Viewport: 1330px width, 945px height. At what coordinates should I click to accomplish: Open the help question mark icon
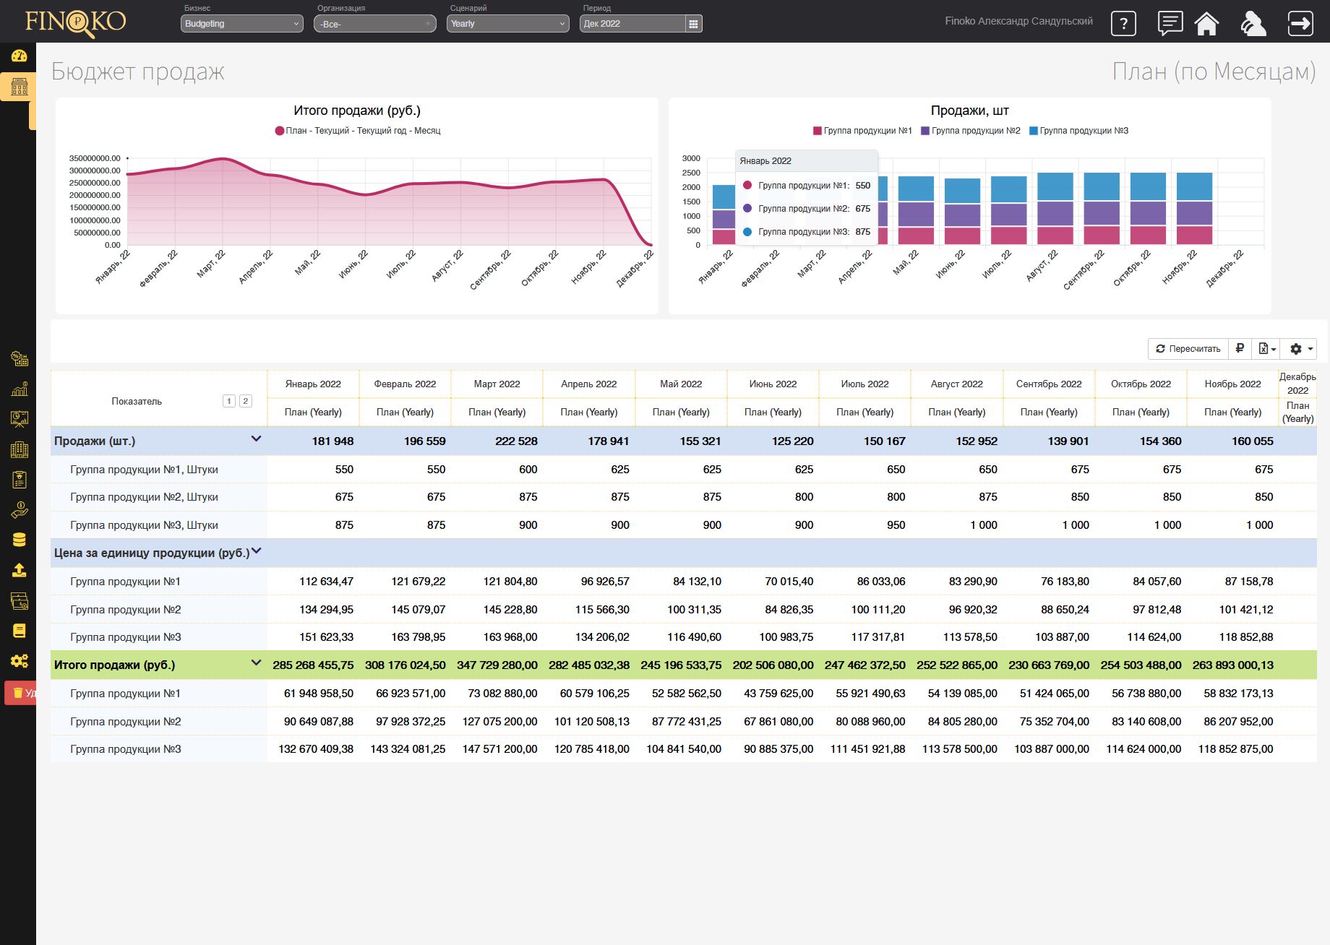pyautogui.click(x=1123, y=24)
